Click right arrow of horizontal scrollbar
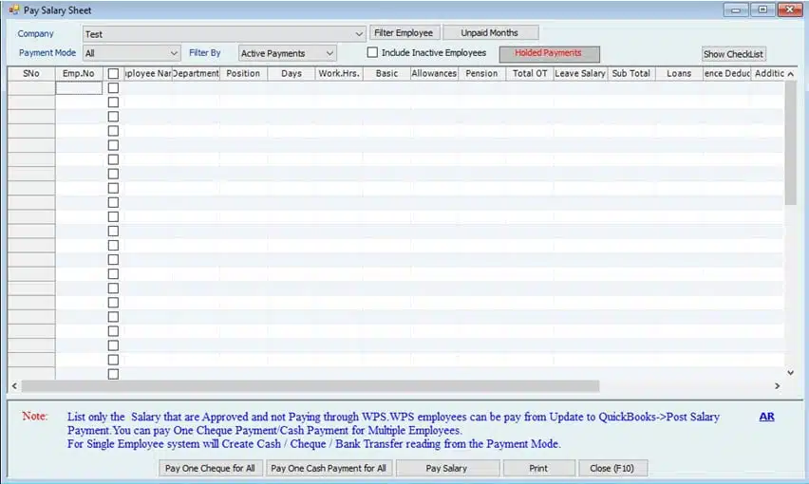This screenshot has width=809, height=484. click(777, 386)
